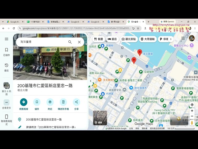Image resolution: width=198 pixels, height=149 pixels.
Task: Click the 基隆文化中心 map marker label
Action: click(181, 46)
